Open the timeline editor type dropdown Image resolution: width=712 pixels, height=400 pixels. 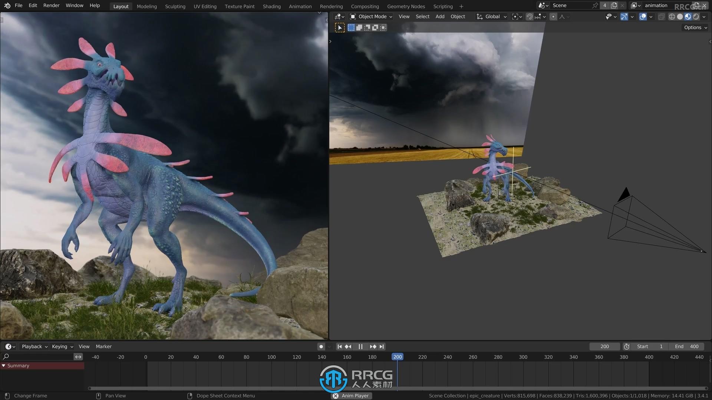point(10,347)
